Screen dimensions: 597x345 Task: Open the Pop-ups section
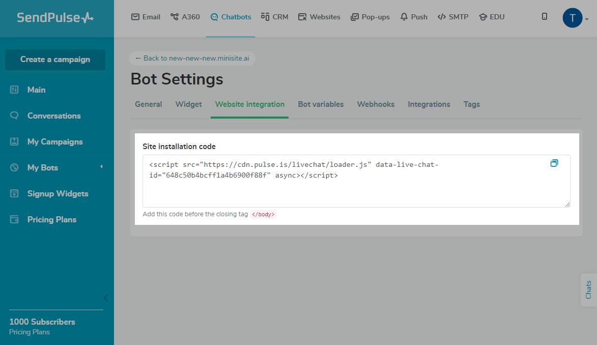(354, 16)
